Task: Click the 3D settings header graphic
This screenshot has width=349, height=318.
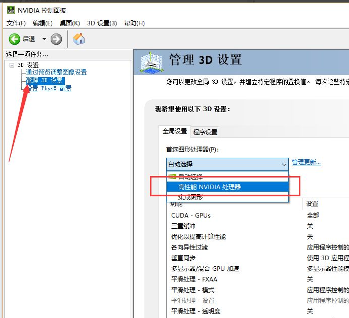Action: click(x=151, y=62)
